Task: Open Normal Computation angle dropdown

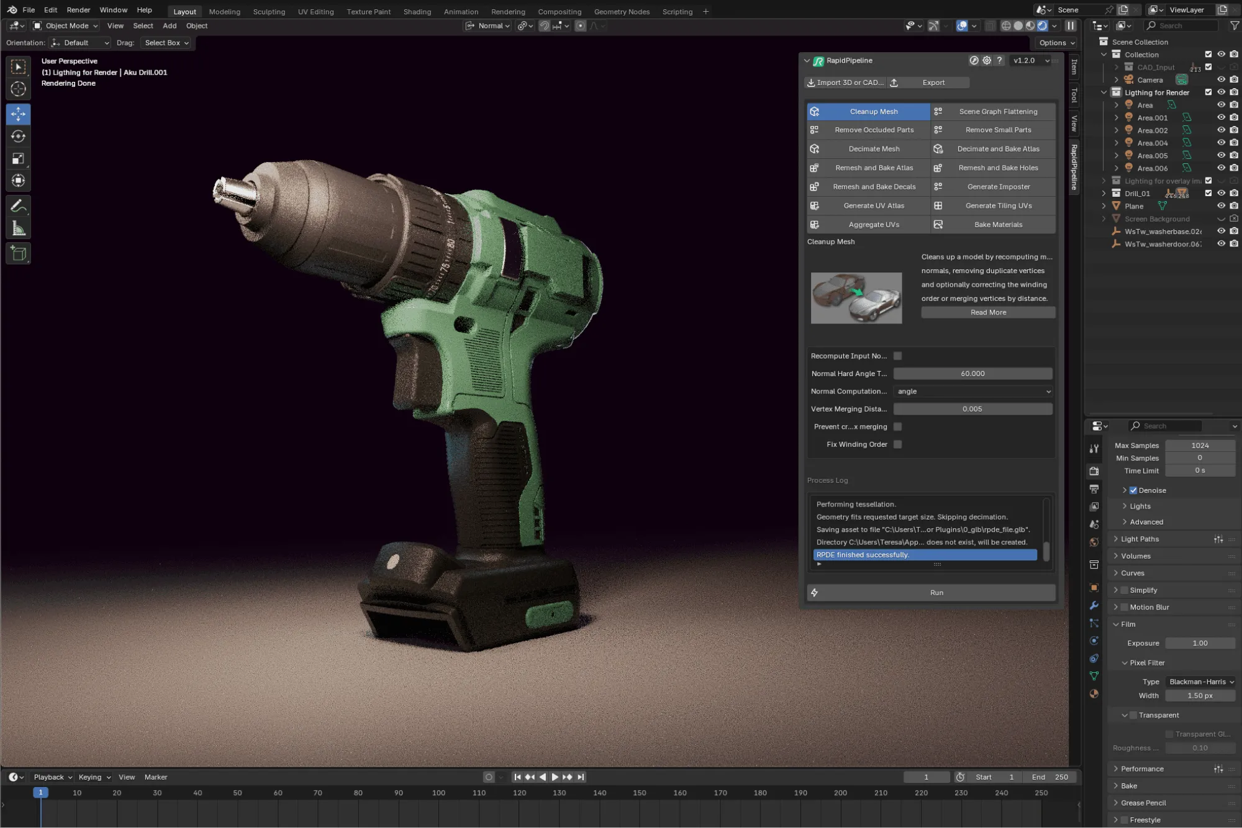Action: point(973,392)
